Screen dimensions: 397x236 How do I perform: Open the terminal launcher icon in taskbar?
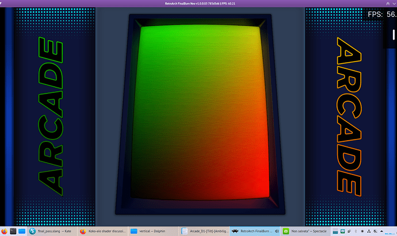(x=13, y=231)
